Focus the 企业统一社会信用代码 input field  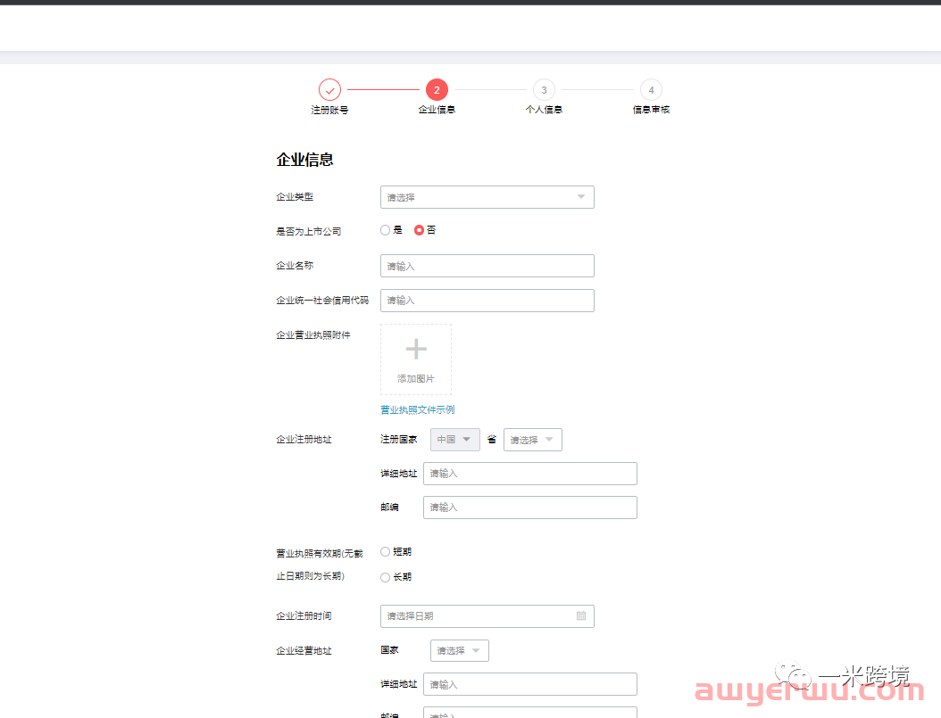click(487, 301)
